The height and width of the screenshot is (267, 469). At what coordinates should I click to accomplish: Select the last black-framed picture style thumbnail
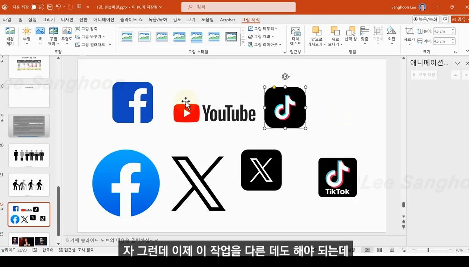(x=231, y=37)
